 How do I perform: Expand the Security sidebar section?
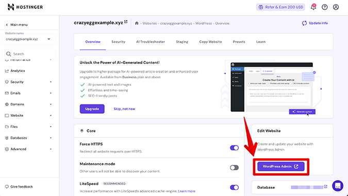pyautogui.click(x=51, y=82)
